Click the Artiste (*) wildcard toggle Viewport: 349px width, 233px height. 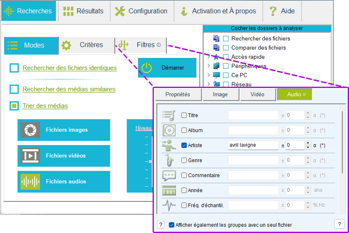coord(322,145)
